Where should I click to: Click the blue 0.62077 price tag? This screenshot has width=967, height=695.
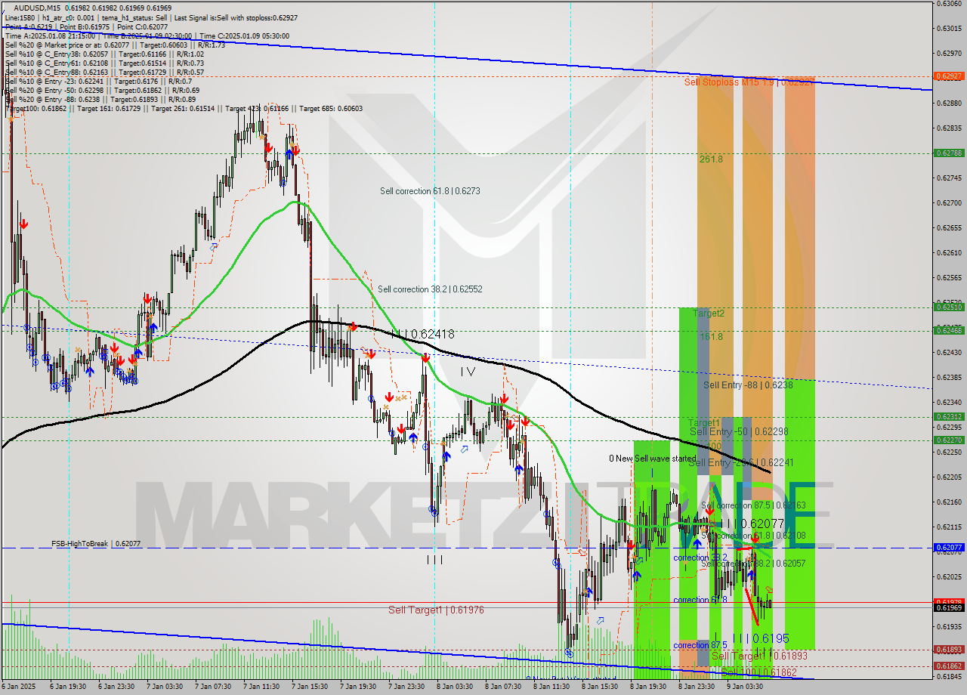[948, 547]
